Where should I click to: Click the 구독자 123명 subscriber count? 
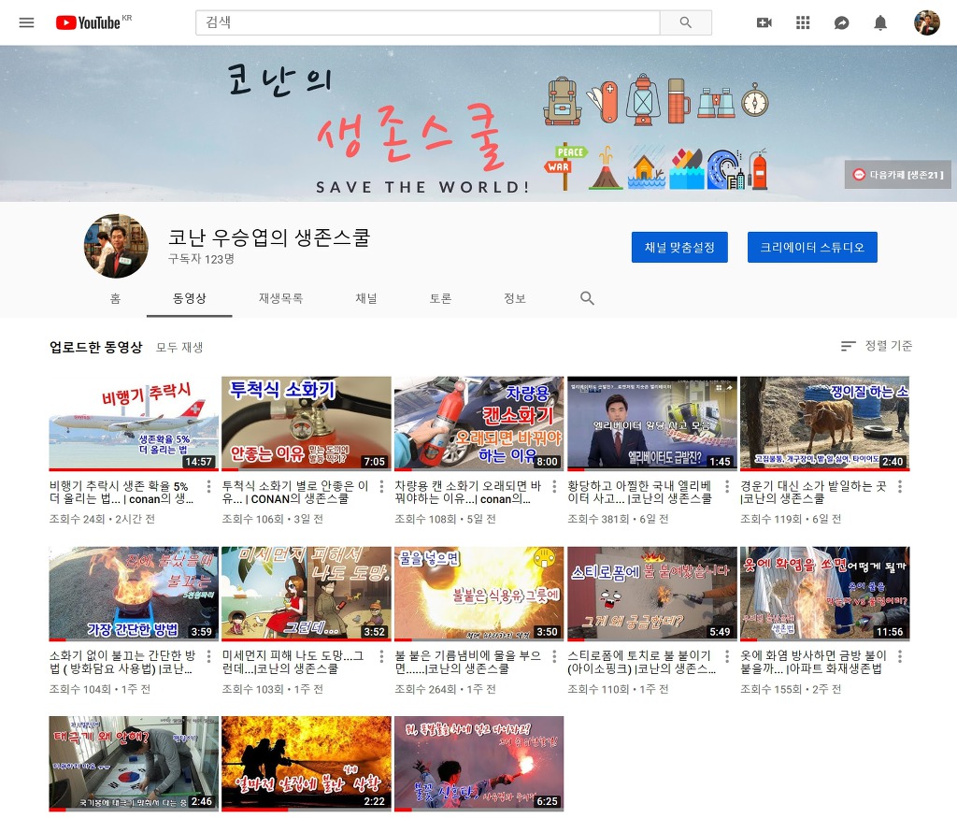[x=202, y=259]
